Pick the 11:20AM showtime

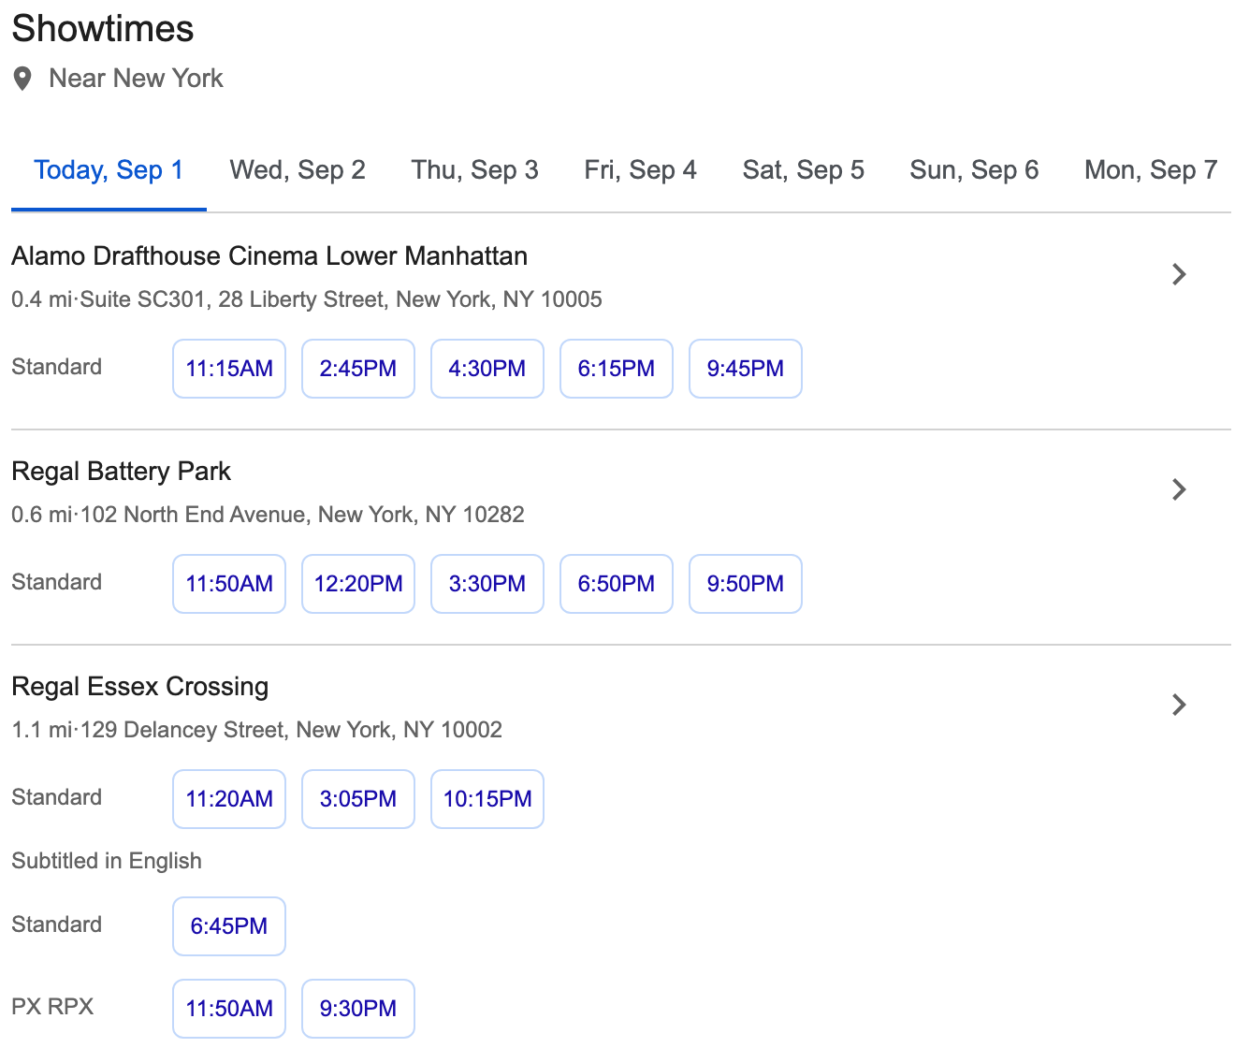pyautogui.click(x=229, y=799)
